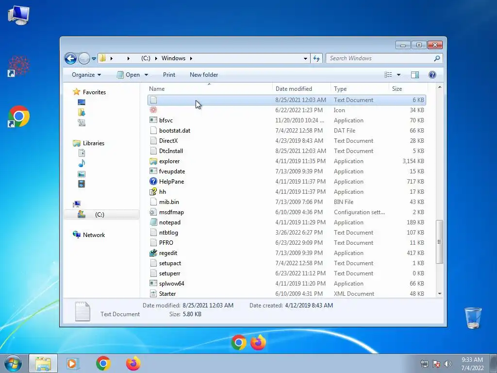Select the Starter XML document
The height and width of the screenshot is (373, 497).
(x=287, y=294)
